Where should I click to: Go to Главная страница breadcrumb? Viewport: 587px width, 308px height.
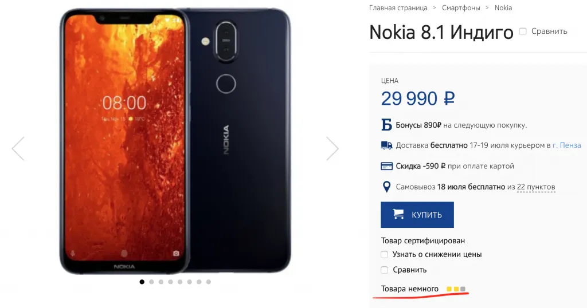(398, 8)
